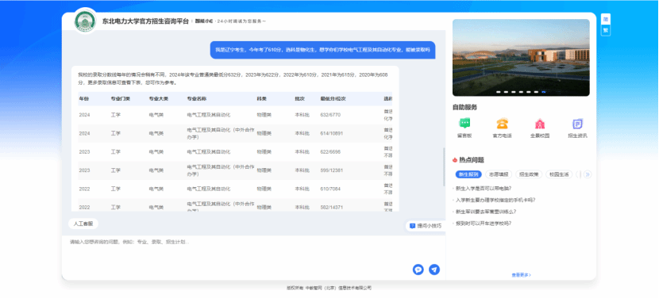The width and height of the screenshot is (659, 298).
Task: Click 东北电力大学官方招生咨询平台 title
Action: 145,21
